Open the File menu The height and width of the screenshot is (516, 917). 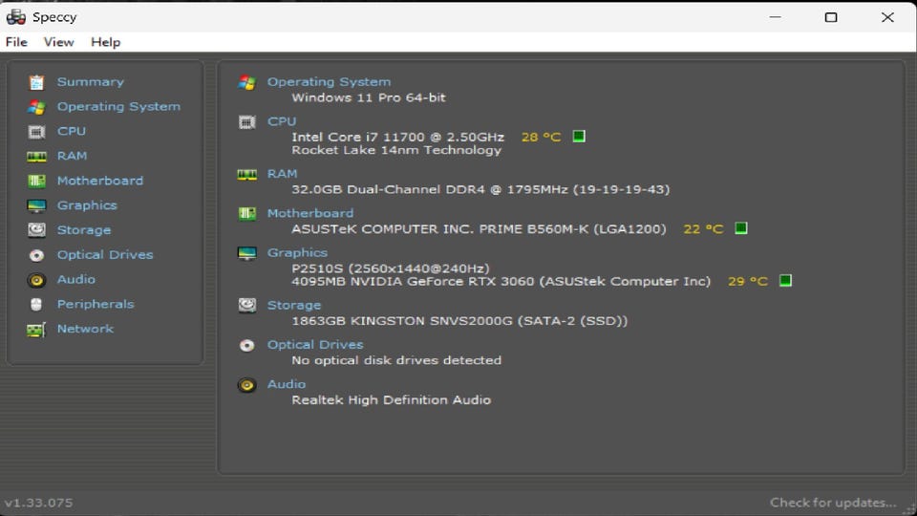click(x=16, y=42)
